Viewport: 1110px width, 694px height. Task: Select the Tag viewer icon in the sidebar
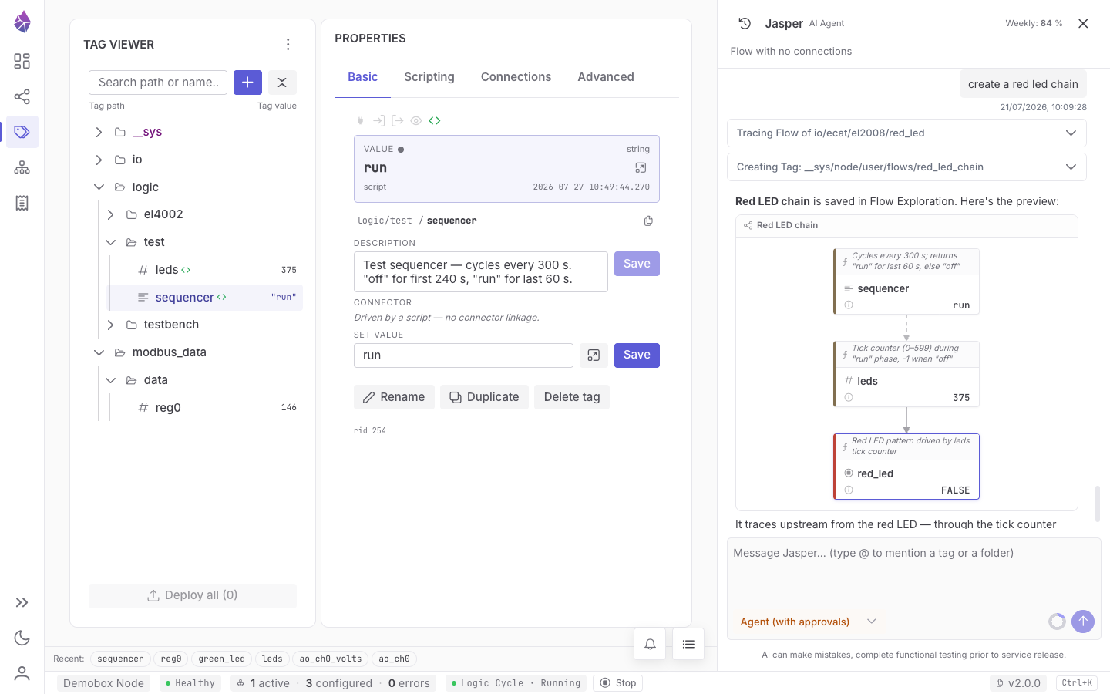(x=22, y=132)
